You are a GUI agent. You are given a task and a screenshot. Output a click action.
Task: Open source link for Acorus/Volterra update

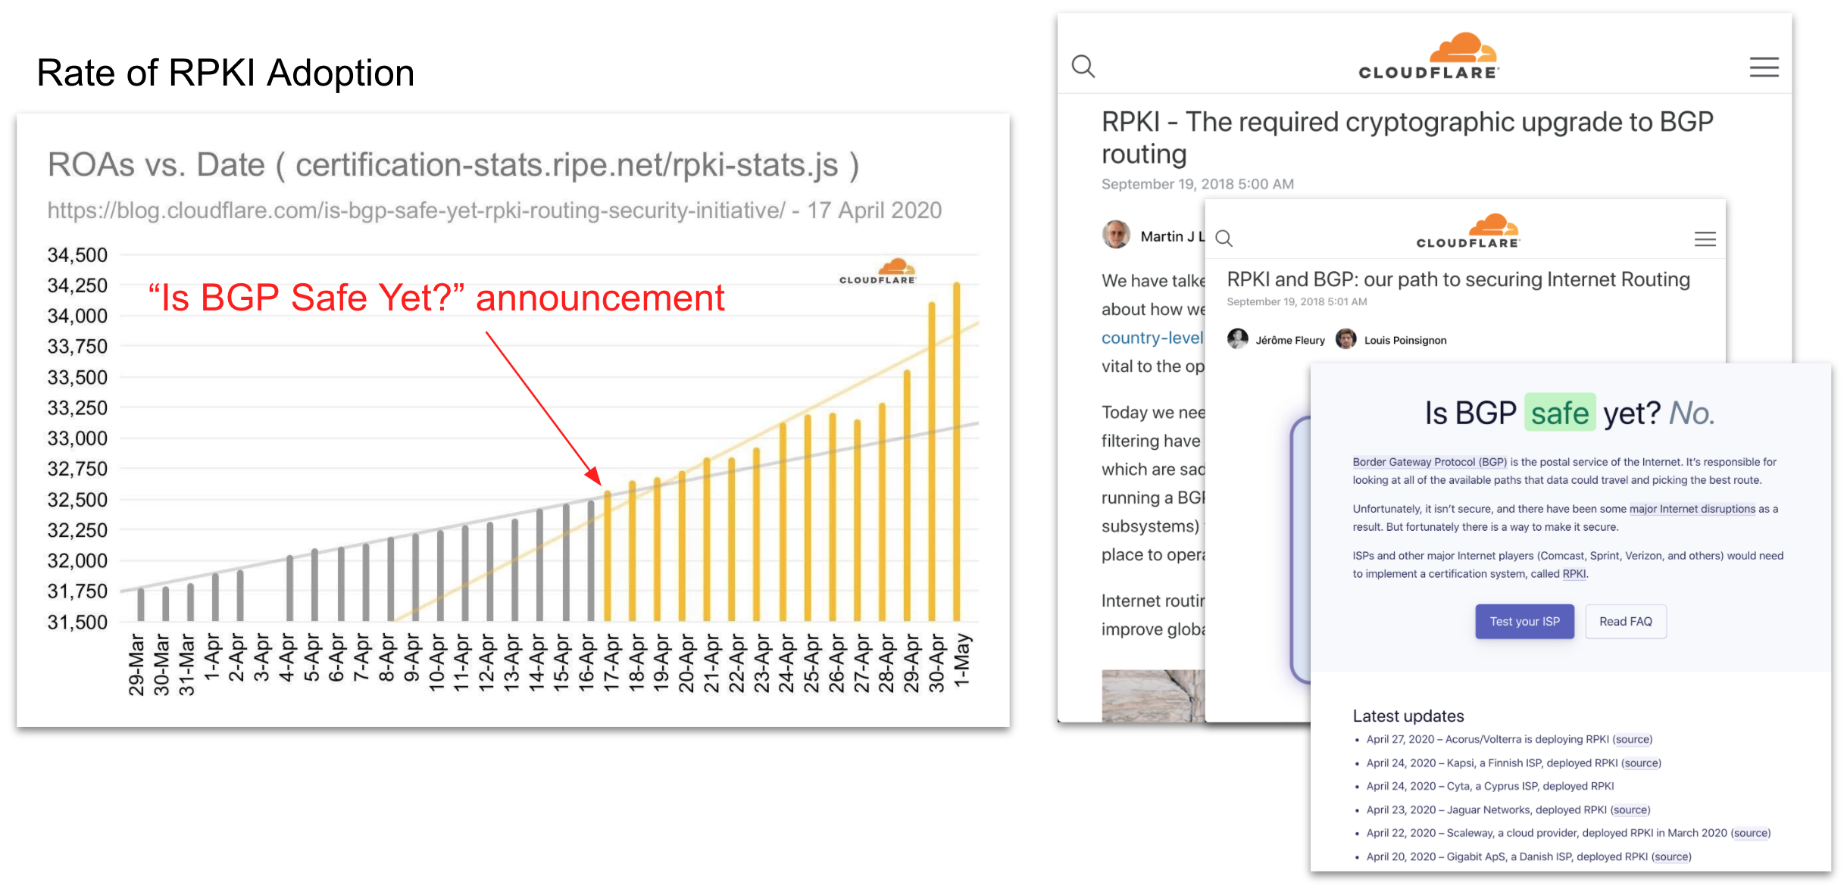click(x=1632, y=740)
